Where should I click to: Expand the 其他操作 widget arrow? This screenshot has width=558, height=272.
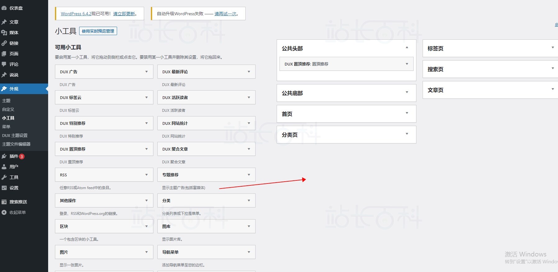(x=147, y=201)
